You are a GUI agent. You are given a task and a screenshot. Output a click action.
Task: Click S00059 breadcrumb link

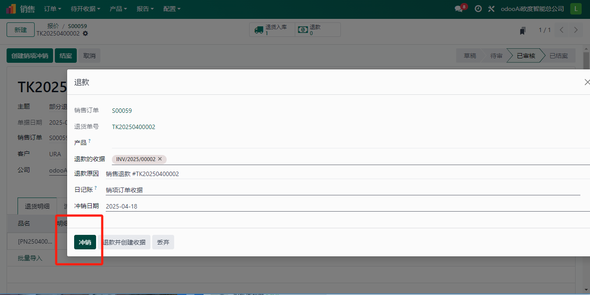point(78,26)
